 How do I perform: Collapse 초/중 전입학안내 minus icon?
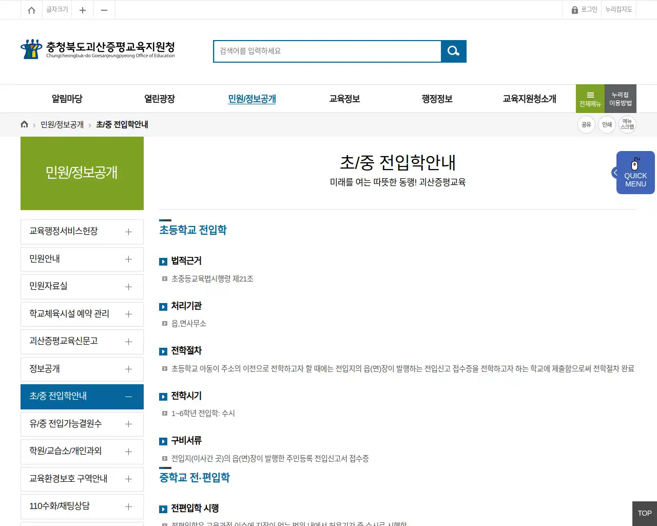coord(128,397)
